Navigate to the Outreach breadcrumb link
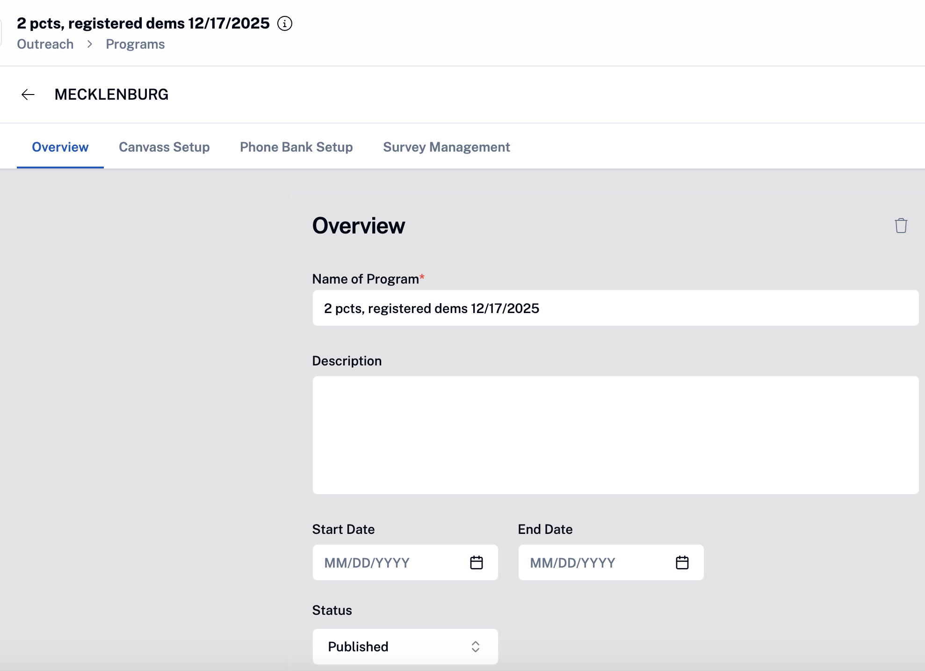925x671 pixels. pos(45,44)
